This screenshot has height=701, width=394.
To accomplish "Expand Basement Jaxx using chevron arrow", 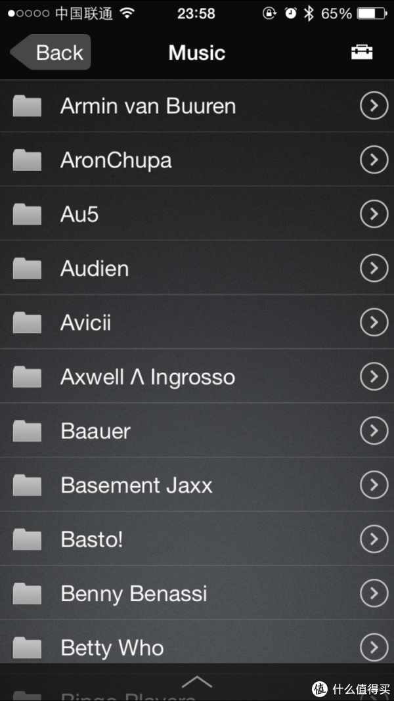I will click(374, 485).
